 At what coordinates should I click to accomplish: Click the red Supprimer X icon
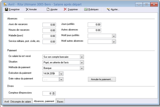coord(65,9)
